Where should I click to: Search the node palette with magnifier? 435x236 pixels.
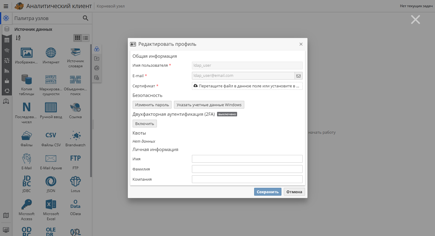pos(86,18)
